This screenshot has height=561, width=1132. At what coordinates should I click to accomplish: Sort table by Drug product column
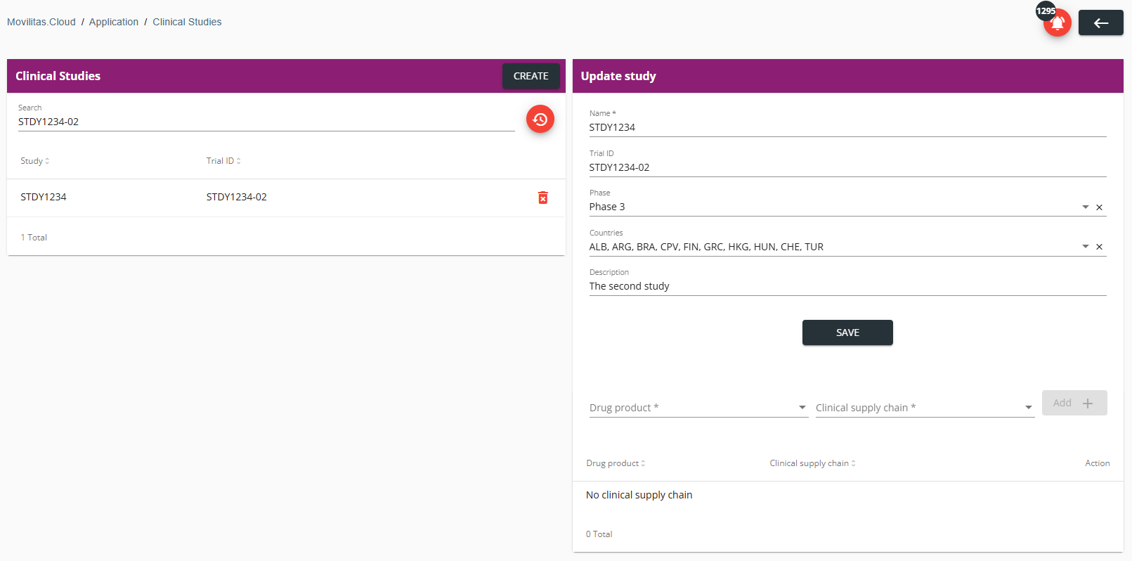616,463
